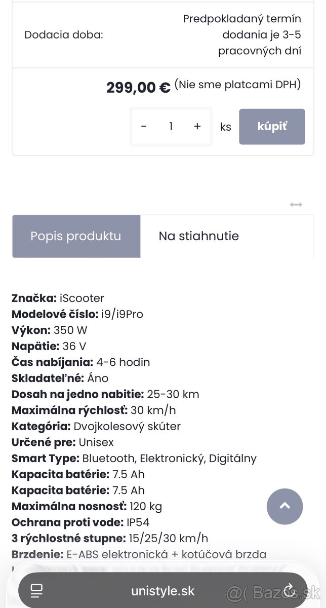Tap the delivery estimate 3-5 pracovných dní text

242,35
